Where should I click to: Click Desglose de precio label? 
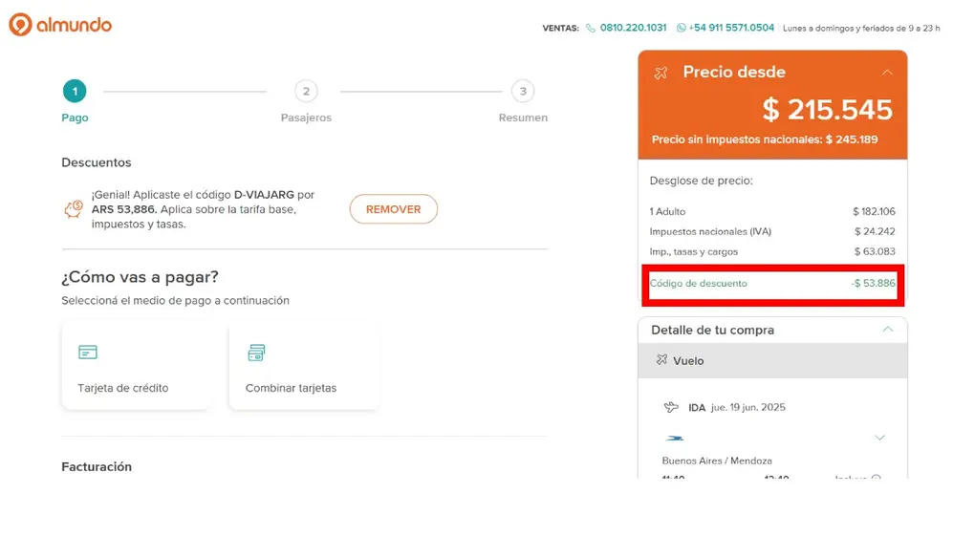point(701,181)
